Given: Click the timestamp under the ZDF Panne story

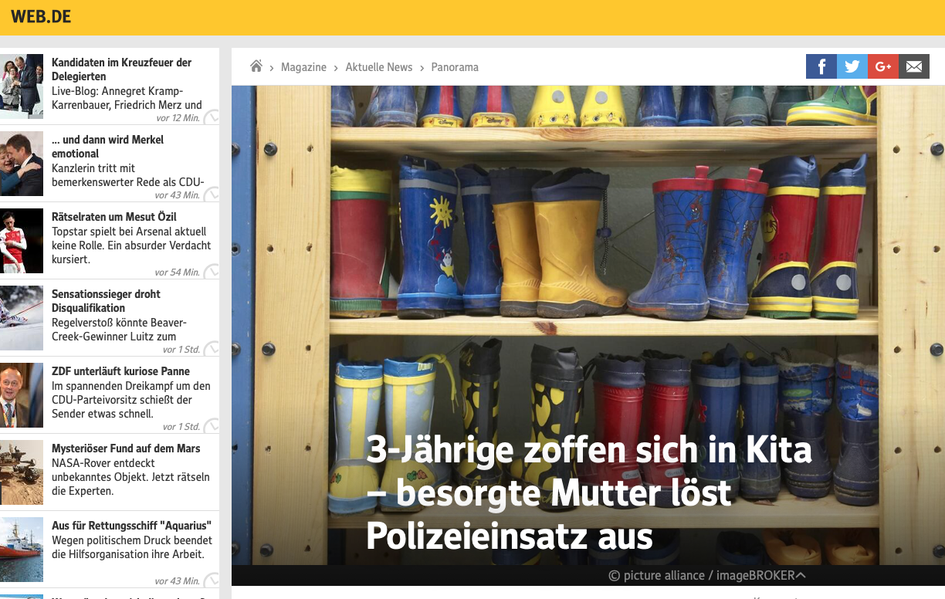Looking at the screenshot, I should click(181, 427).
